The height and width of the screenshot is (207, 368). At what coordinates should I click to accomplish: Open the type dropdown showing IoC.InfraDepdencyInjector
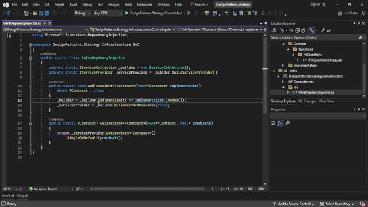132,29
